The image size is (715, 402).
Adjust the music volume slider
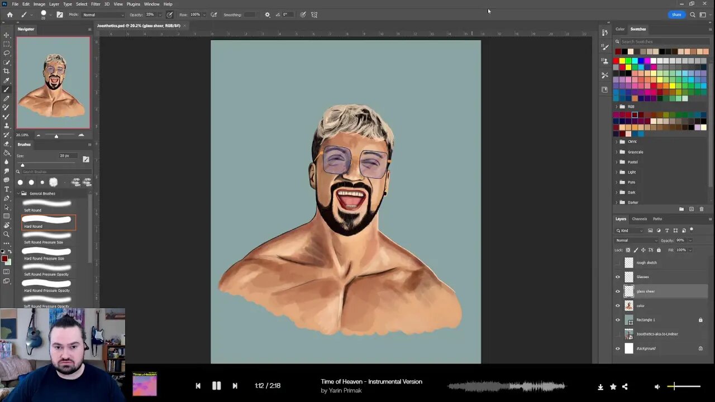[x=683, y=386]
